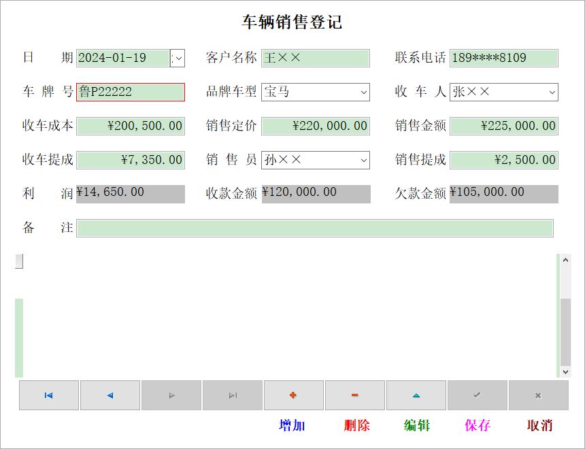Click the 欠款金额 value ¥105,000.00
The image size is (585, 449).
tap(504, 194)
